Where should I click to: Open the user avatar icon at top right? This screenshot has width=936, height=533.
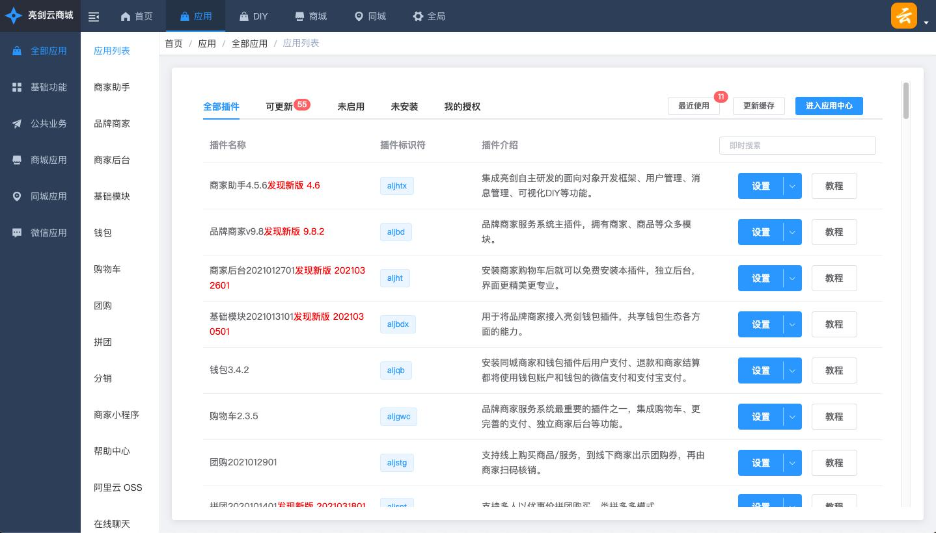point(904,16)
